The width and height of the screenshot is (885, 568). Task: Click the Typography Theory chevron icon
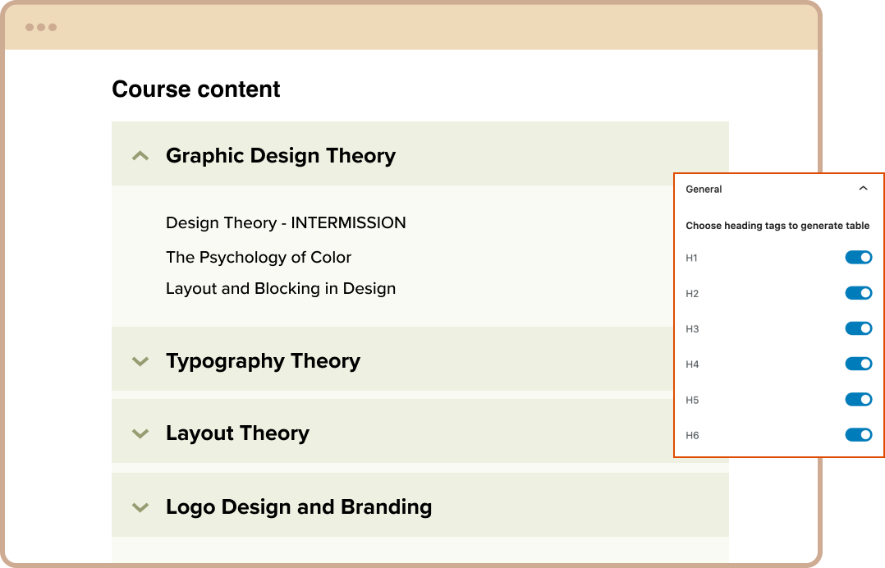(x=140, y=360)
